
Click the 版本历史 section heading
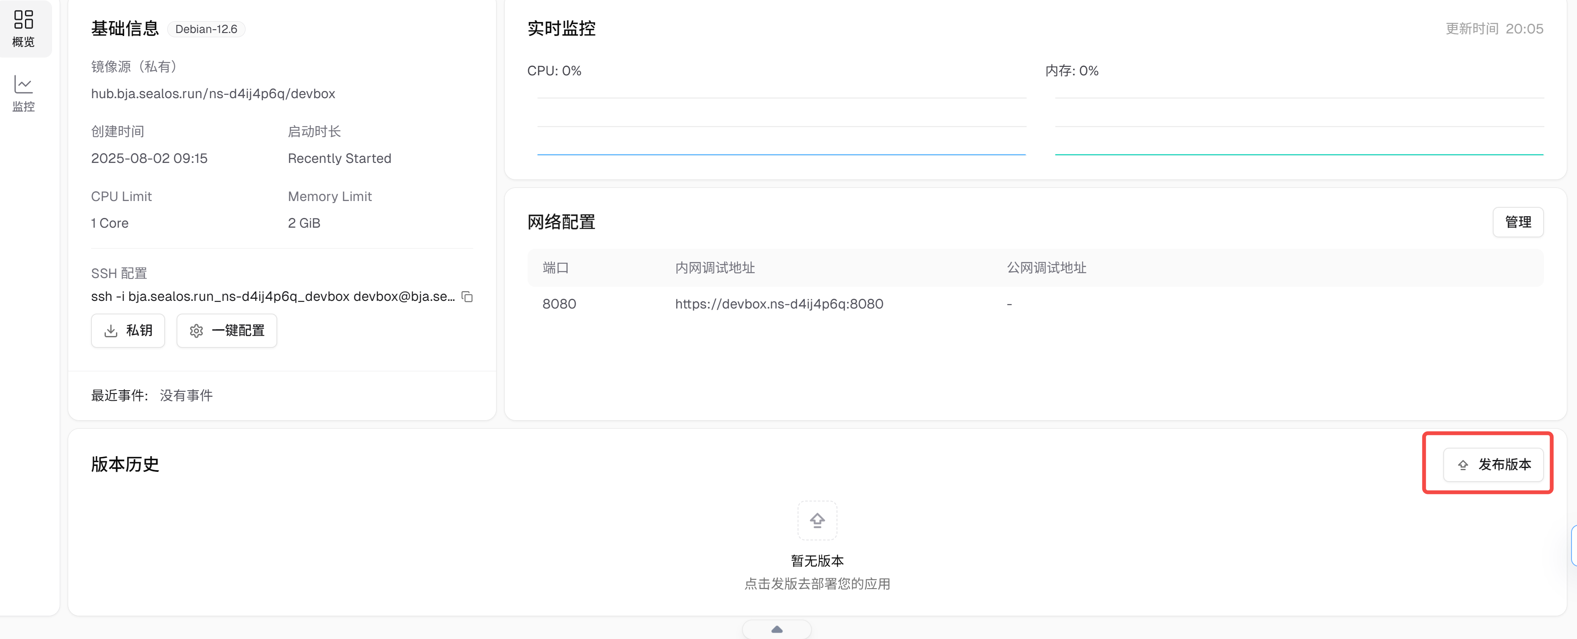125,464
